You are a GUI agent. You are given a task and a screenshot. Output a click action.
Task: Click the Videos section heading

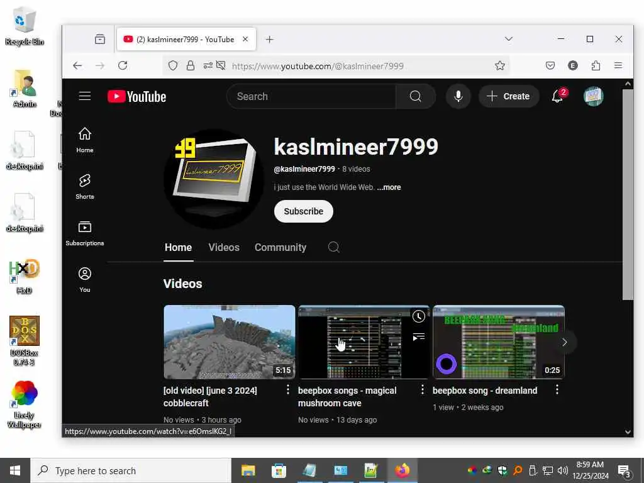point(183,284)
